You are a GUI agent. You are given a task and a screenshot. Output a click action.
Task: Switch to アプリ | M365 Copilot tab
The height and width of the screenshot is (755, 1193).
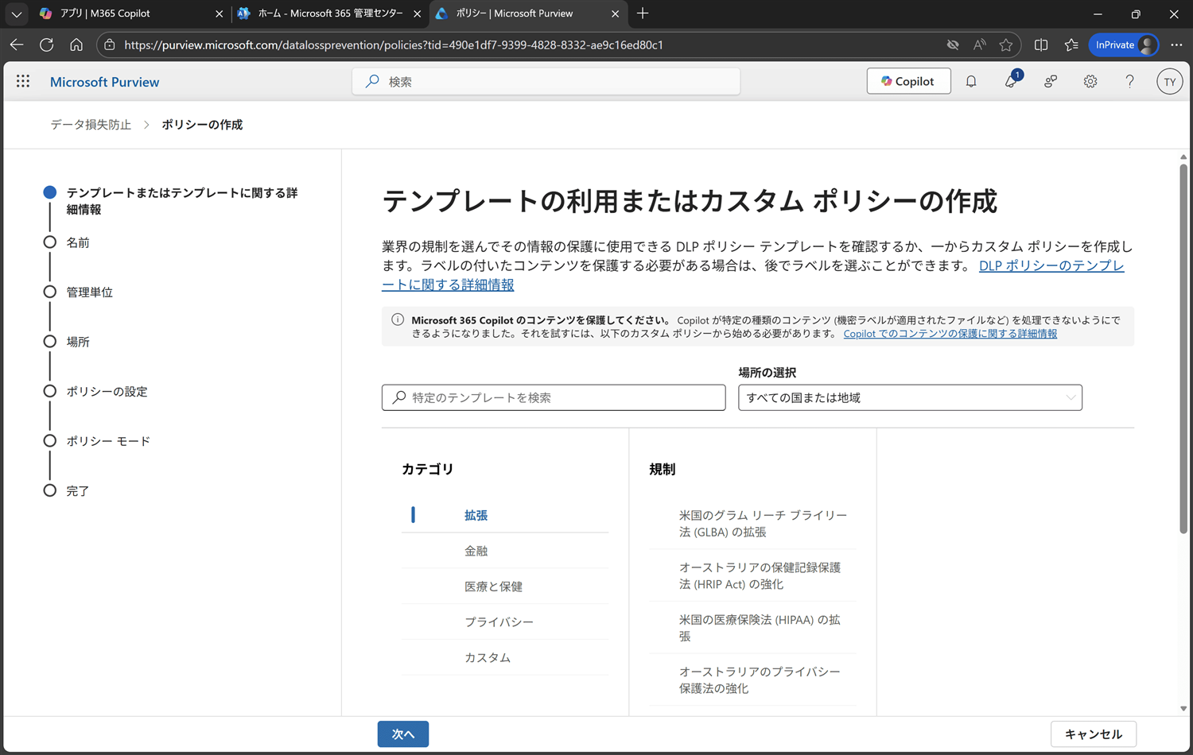(131, 14)
